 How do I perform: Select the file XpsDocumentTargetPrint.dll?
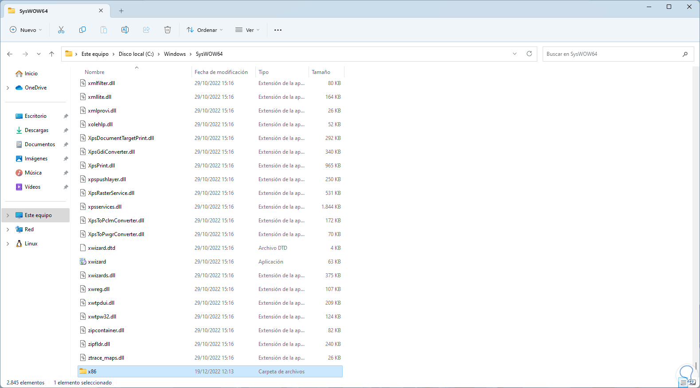click(121, 138)
